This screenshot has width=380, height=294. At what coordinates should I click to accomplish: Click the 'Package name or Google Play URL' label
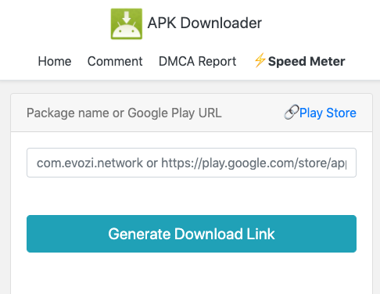click(x=124, y=113)
